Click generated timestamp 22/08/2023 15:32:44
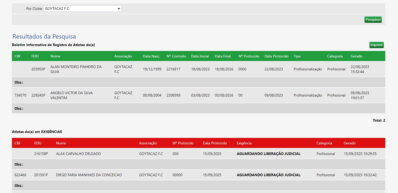This screenshot has height=193, width=398. coord(360,69)
